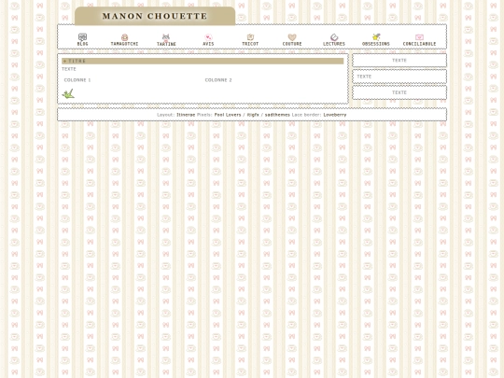Open the Blog icon in navigation
This screenshot has height=378, width=504.
[x=83, y=37]
